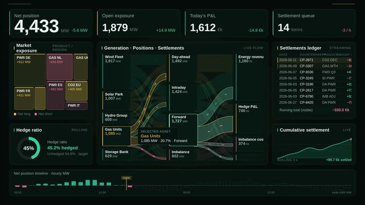The image size is (365, 205).
Task: Select the PWR IT treemap tile
Action: (x=76, y=105)
